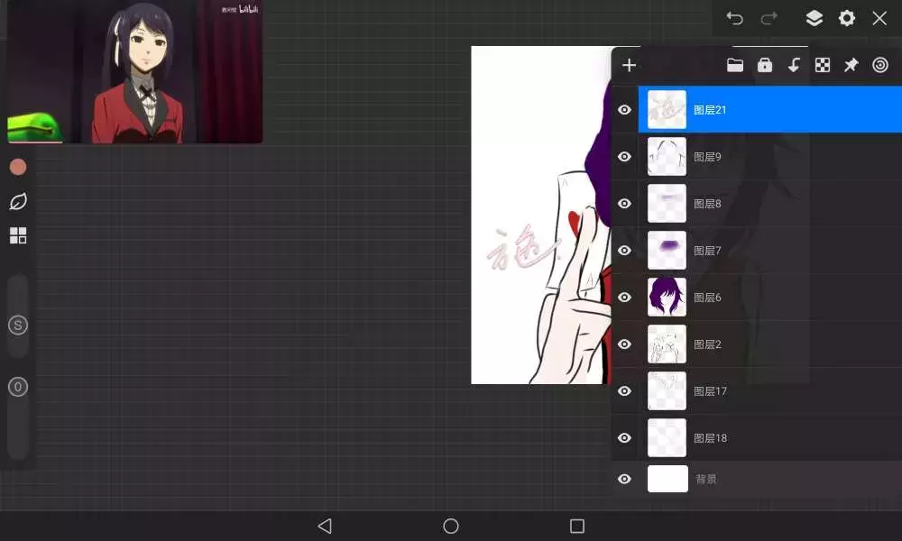Toggle visibility of the 背景 layer

[625, 479]
